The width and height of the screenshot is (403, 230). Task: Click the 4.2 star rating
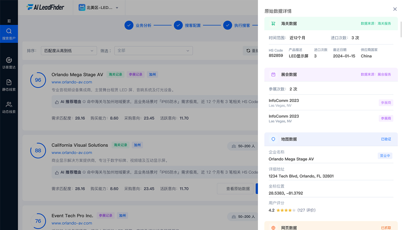coord(292,210)
